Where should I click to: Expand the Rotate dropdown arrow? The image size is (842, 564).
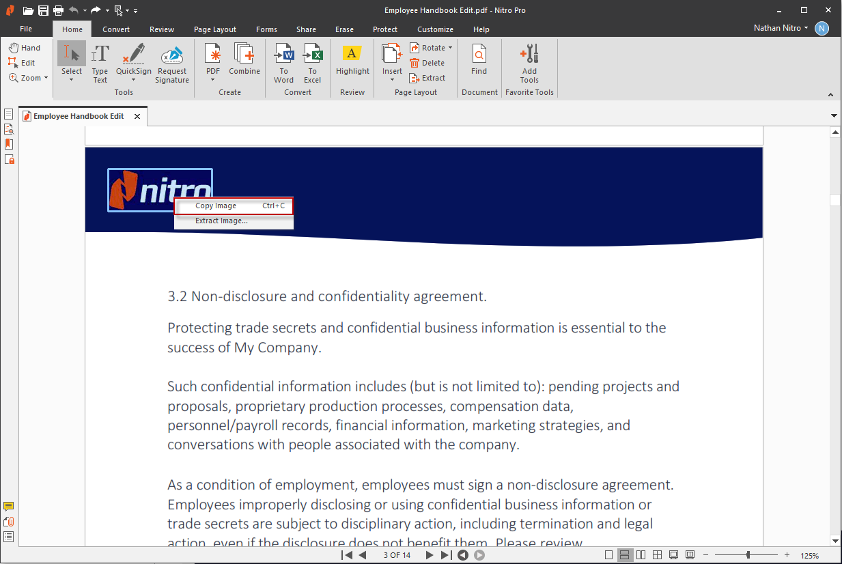click(x=451, y=48)
